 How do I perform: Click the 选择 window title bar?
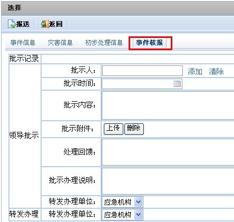118,8
